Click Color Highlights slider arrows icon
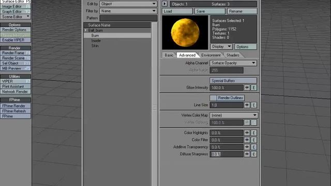Screen dimensions: 331x186 tap(247, 133)
